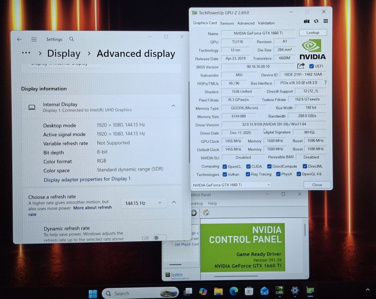Open Settings navigation hamburger menu

click(34, 39)
